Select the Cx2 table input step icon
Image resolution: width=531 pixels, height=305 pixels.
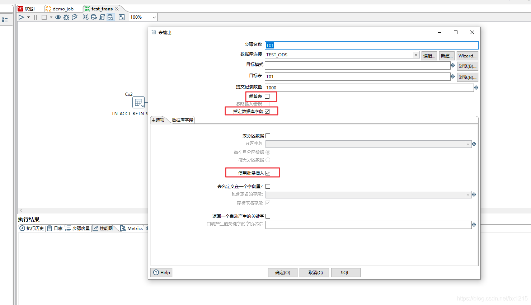click(x=138, y=102)
